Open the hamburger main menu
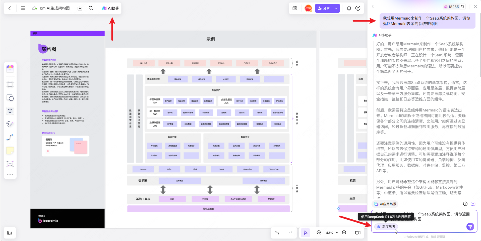Viewport: 481px width, 241px height. 23,8
